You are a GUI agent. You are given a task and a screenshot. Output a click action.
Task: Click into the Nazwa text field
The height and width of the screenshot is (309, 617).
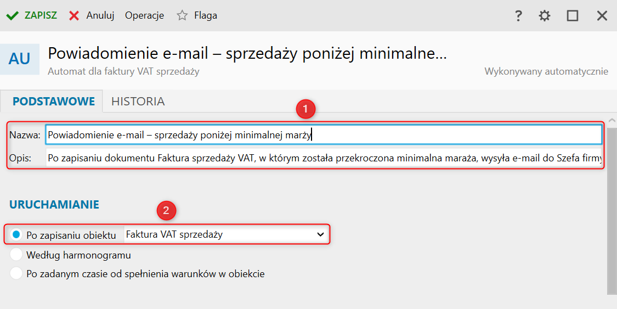pyautogui.click(x=324, y=134)
